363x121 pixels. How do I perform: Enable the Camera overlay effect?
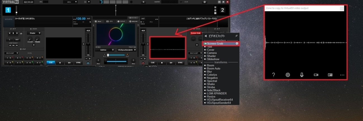205,53
